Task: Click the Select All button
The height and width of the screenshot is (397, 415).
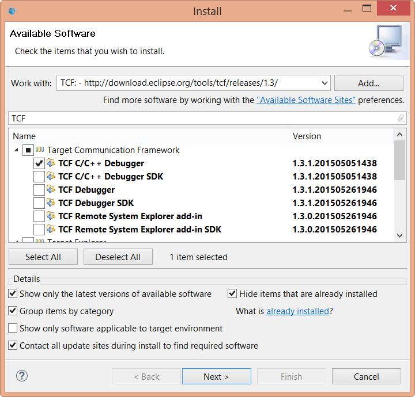Action: click(43, 257)
